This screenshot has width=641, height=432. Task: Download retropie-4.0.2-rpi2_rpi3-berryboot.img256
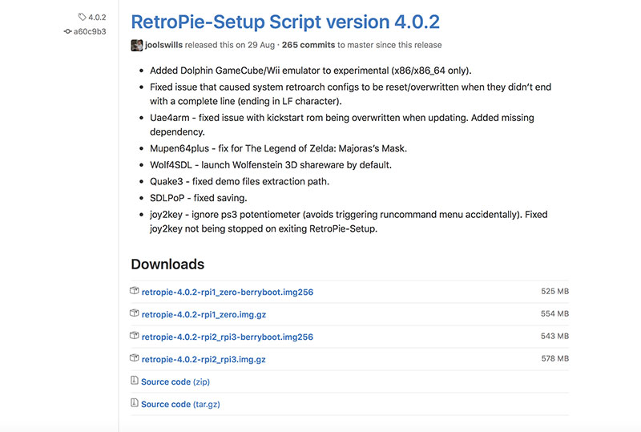point(227,337)
